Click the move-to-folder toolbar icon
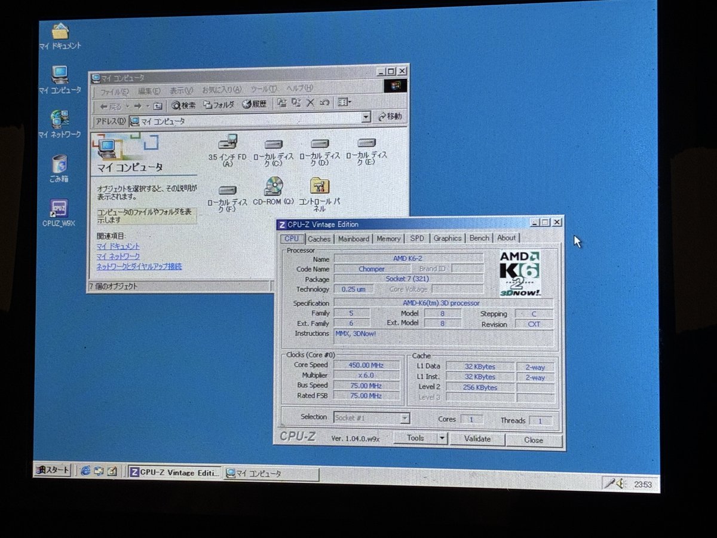 click(282, 103)
